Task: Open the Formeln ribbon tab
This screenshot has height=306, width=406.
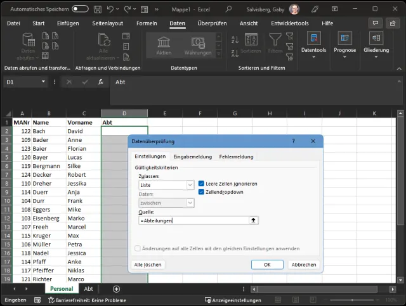Action: [x=147, y=23]
